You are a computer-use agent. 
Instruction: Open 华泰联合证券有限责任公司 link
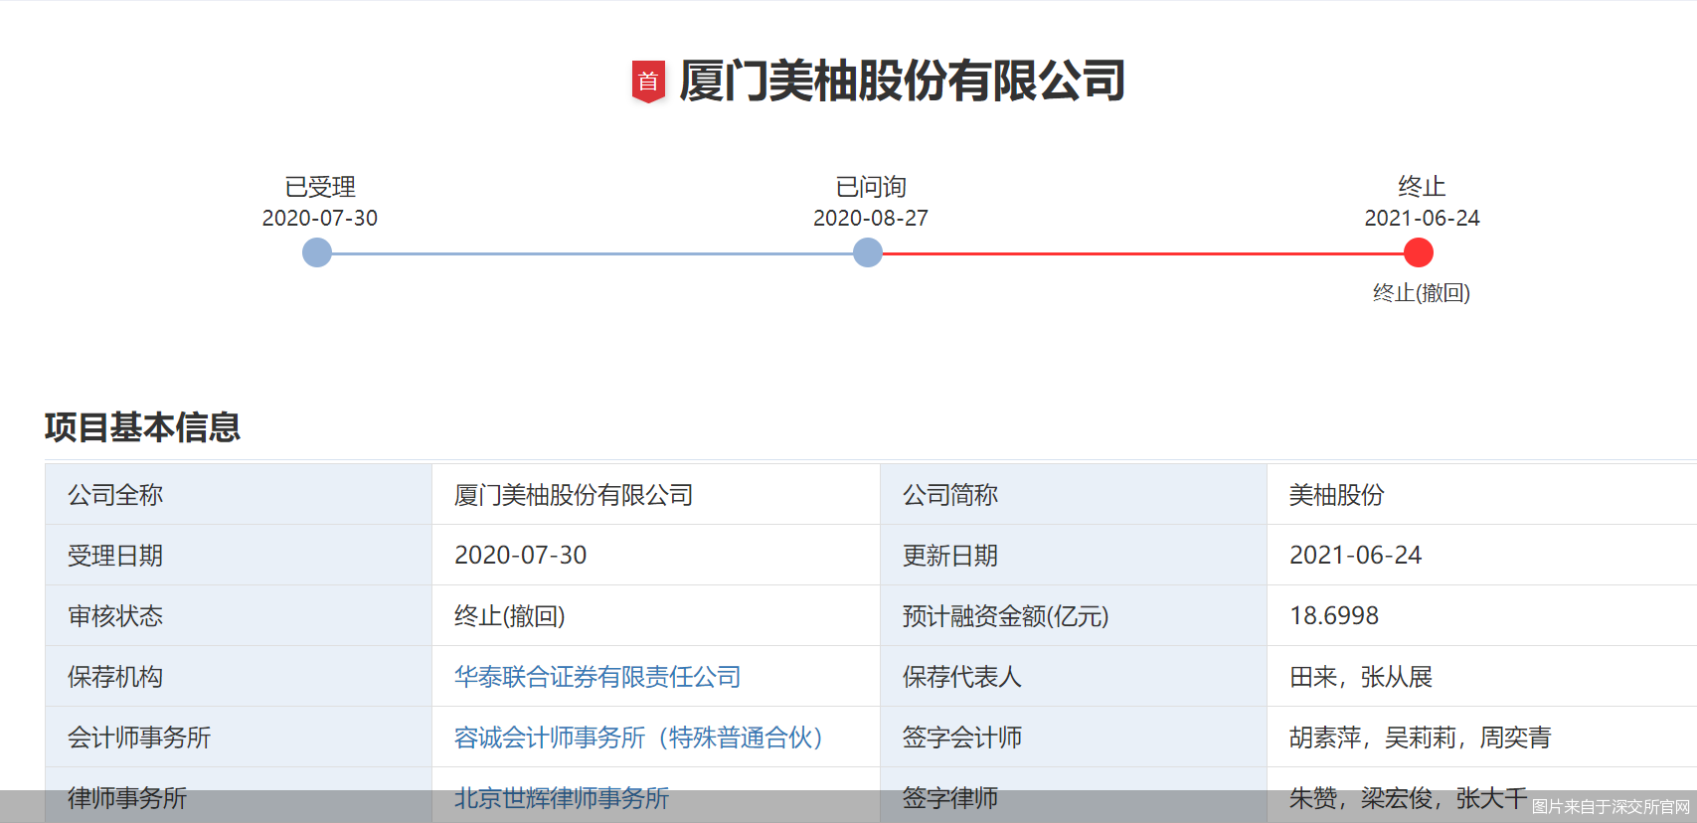click(597, 677)
